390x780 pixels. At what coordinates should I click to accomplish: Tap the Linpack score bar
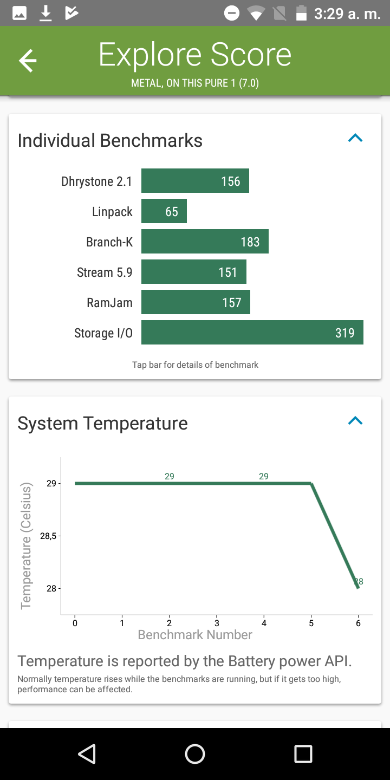pos(164,211)
